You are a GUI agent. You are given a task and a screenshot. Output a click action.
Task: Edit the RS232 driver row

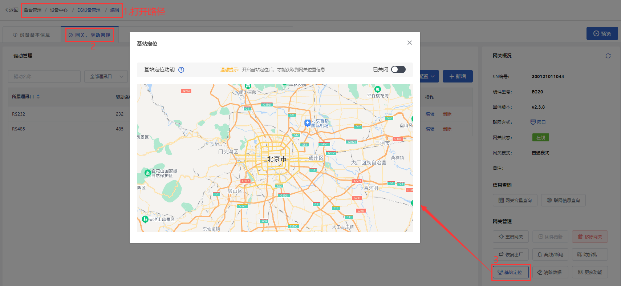[430, 114]
